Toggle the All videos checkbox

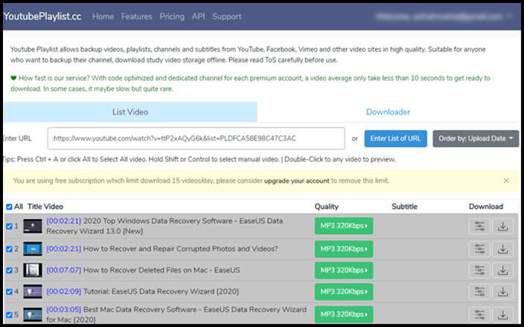point(9,207)
